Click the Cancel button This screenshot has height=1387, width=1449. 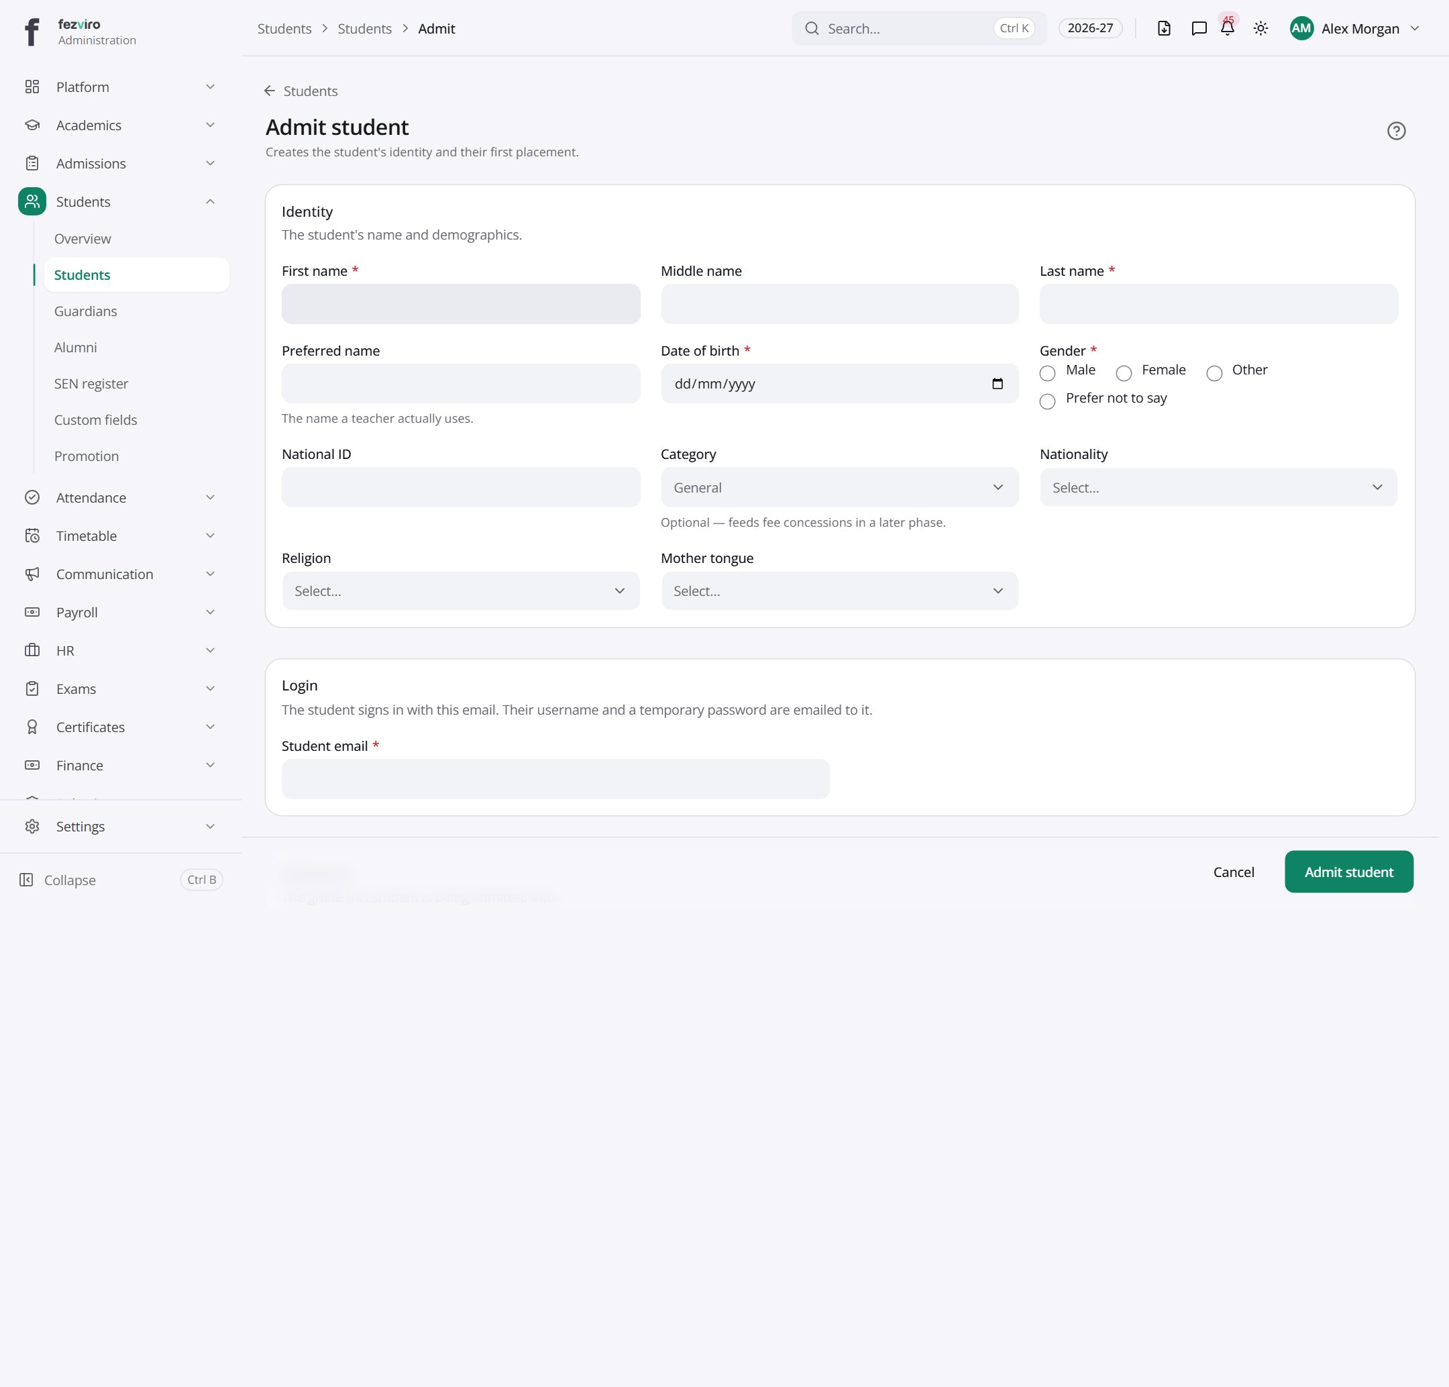(x=1233, y=872)
